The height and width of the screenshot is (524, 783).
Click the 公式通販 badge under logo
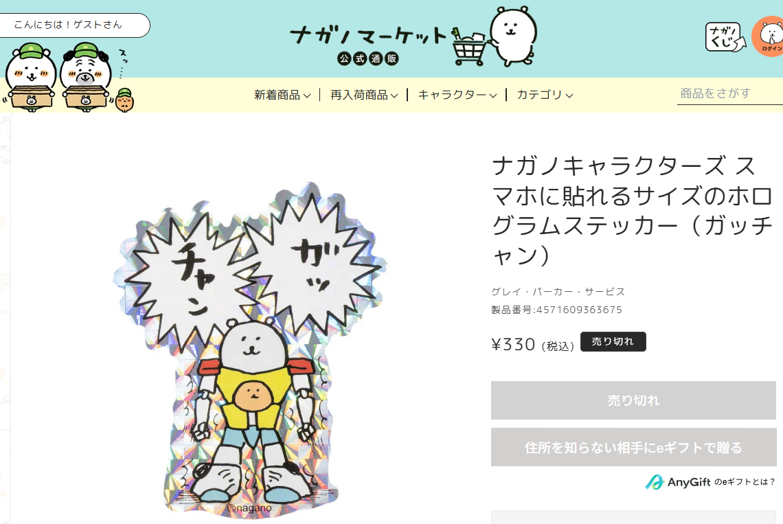(x=368, y=58)
